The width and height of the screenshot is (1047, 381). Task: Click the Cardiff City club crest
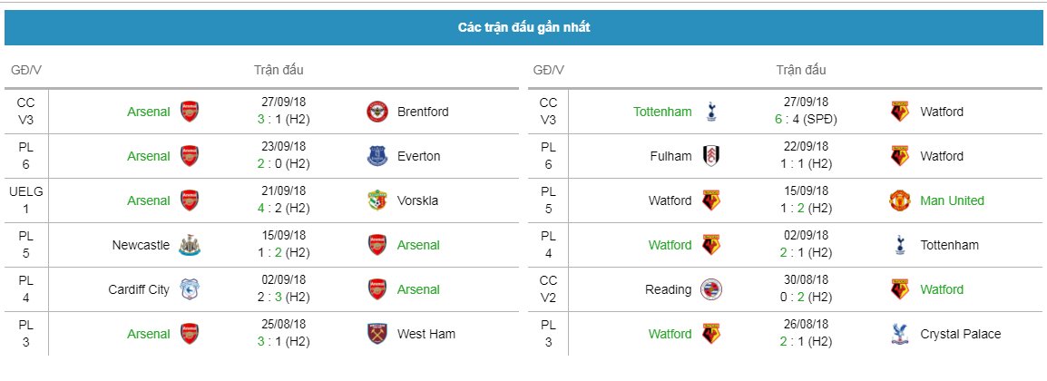(190, 289)
